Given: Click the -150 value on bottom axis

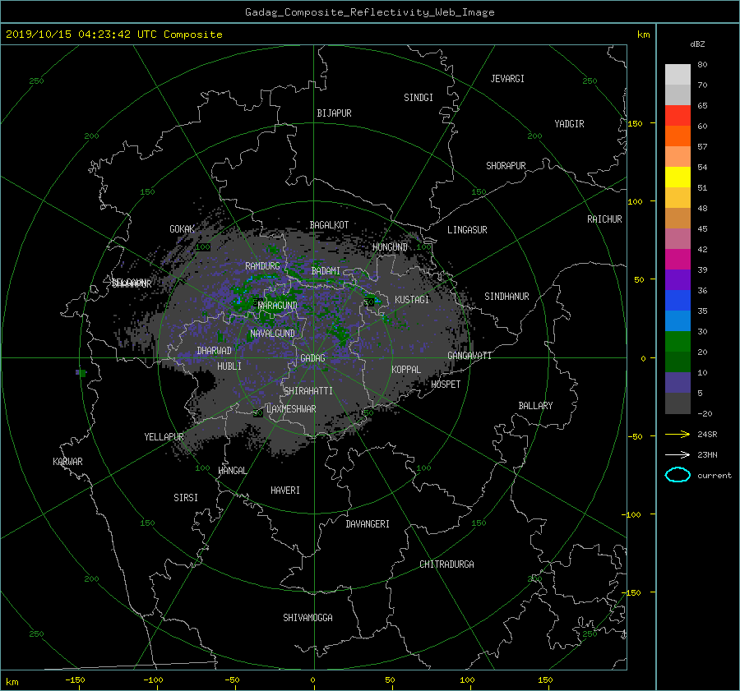Looking at the screenshot, I should coord(75,680).
